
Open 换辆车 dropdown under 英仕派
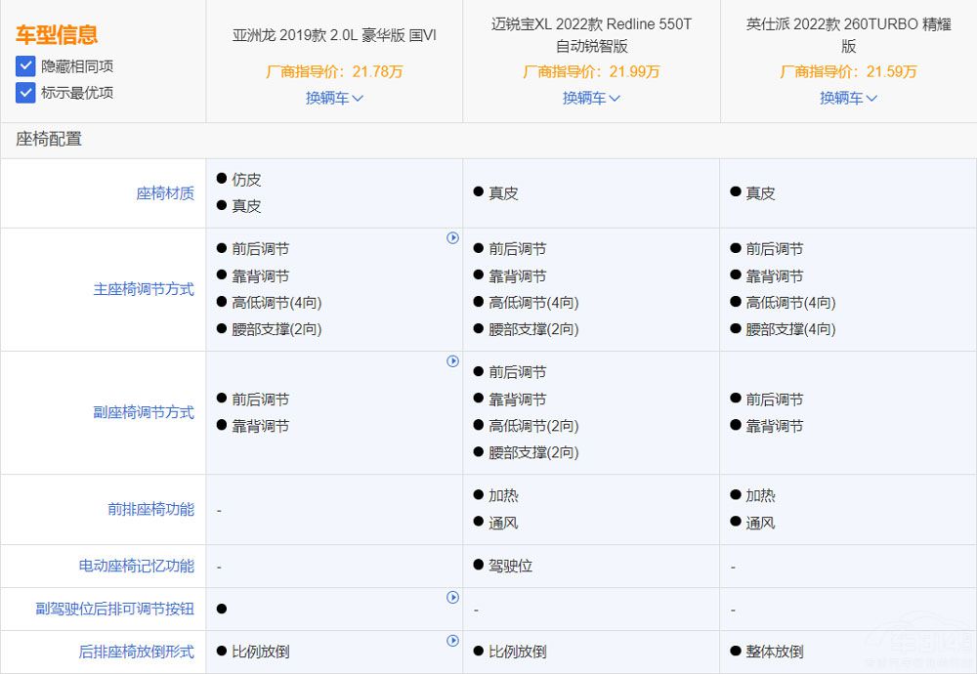tap(848, 98)
